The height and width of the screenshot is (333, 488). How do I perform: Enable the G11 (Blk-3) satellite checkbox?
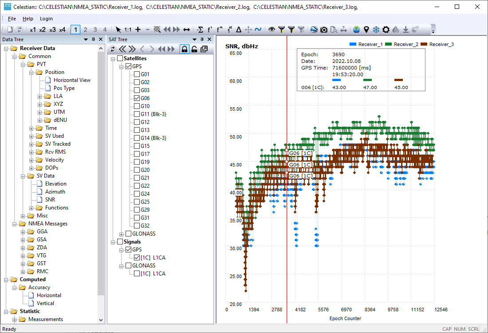click(137, 114)
